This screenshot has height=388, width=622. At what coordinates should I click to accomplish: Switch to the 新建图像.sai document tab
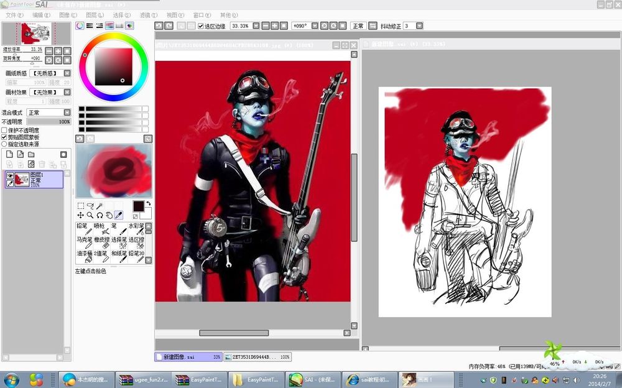[x=188, y=357]
